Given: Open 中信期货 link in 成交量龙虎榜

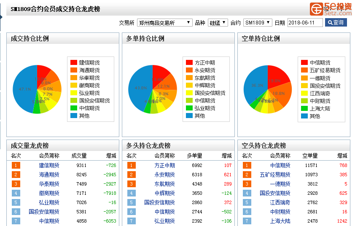Looking at the screenshot, I should pyautogui.click(x=49, y=221).
